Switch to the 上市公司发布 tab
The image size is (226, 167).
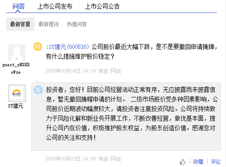pos(55,6)
